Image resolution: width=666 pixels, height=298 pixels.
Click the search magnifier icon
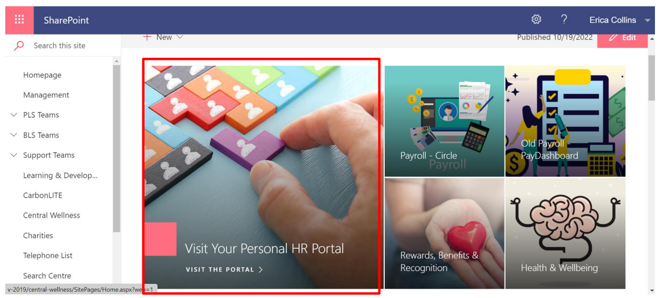19,46
